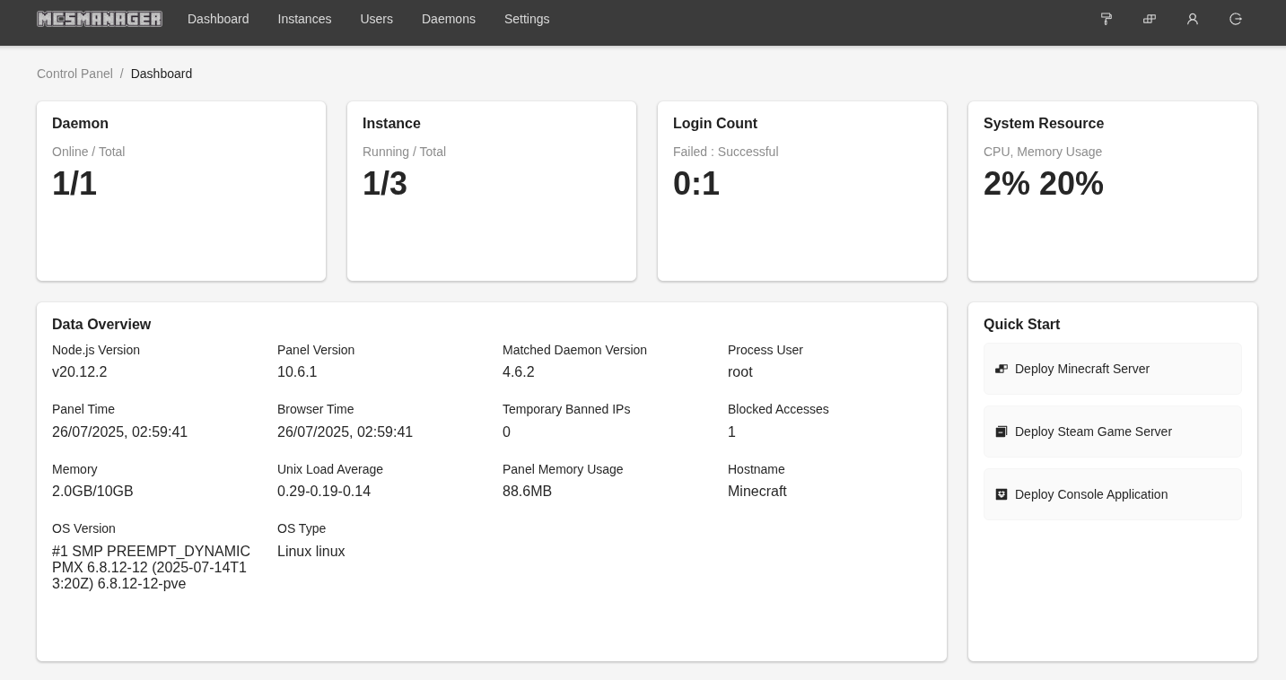
Task: Click the CPU, Memory Usage label
Action: 1043,152
